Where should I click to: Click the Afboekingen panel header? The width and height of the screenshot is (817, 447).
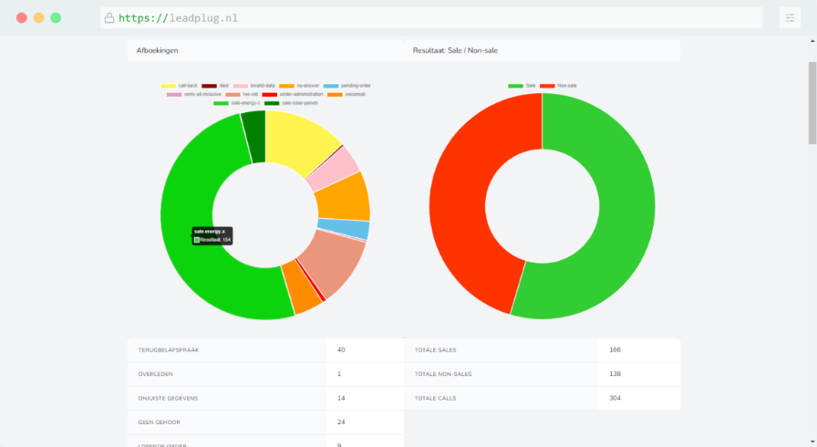[x=264, y=50]
